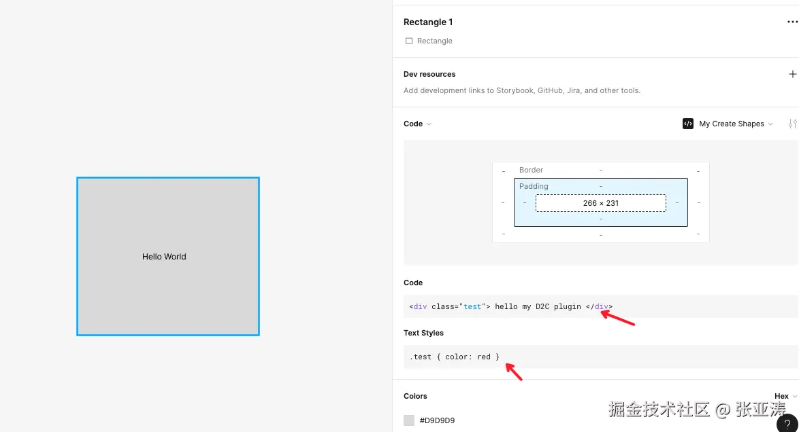The height and width of the screenshot is (432, 799).
Task: Click the Padding label in box model
Action: [534, 186]
